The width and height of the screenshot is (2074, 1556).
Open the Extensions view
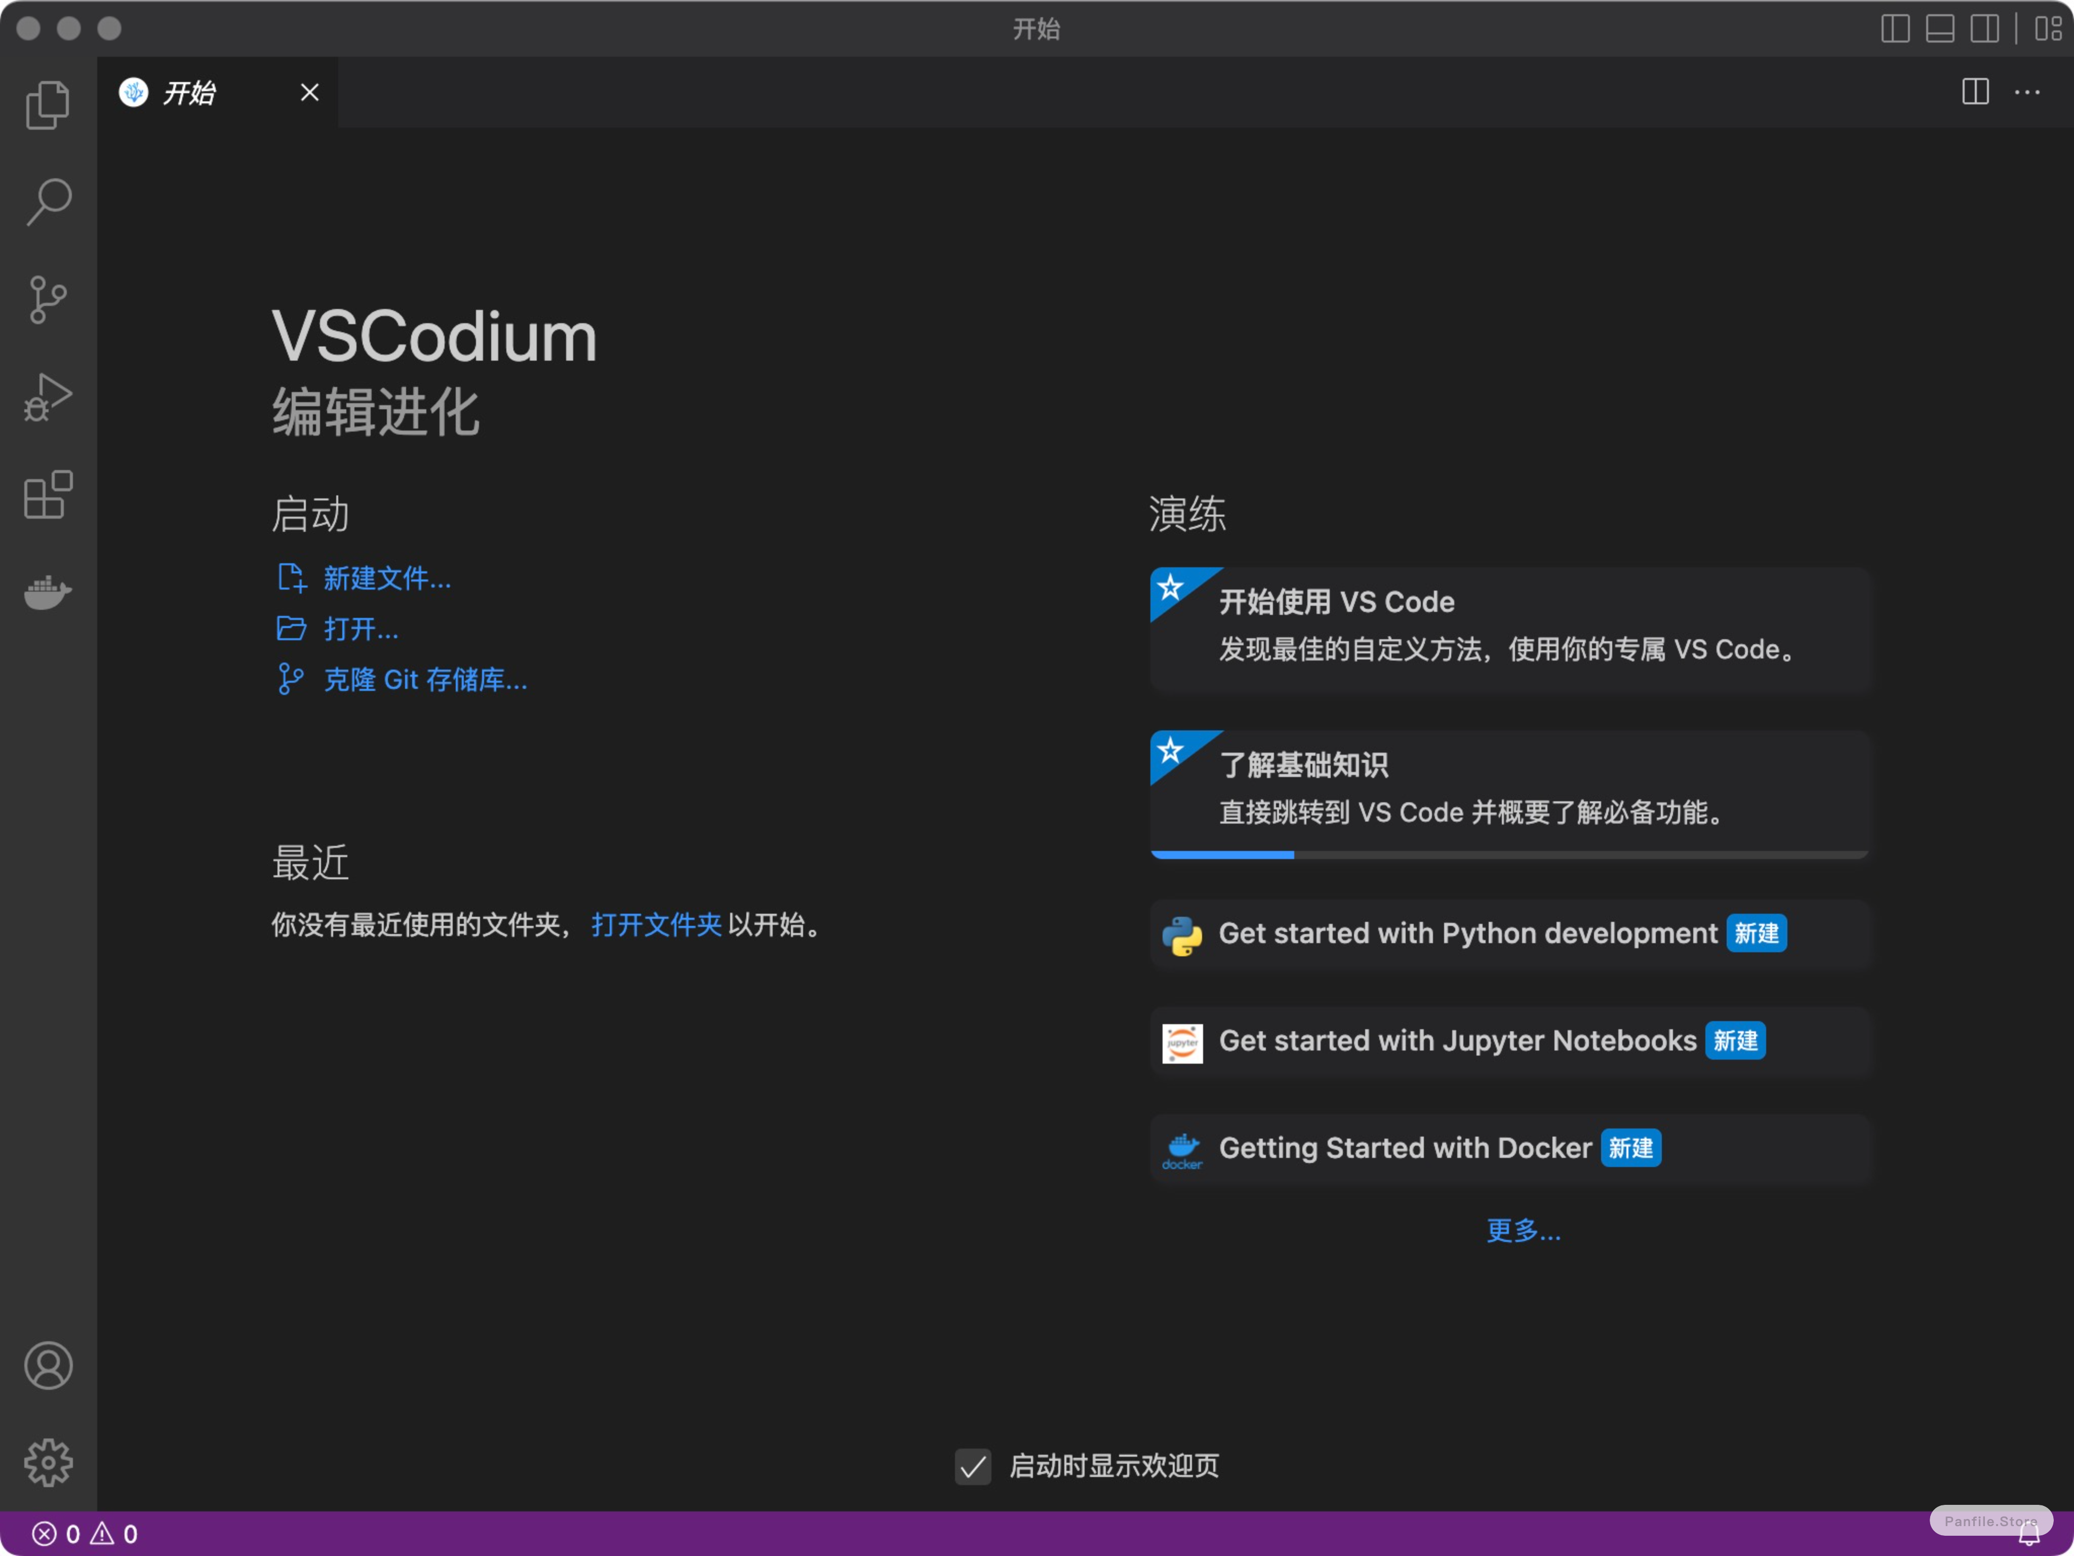pyautogui.click(x=48, y=495)
